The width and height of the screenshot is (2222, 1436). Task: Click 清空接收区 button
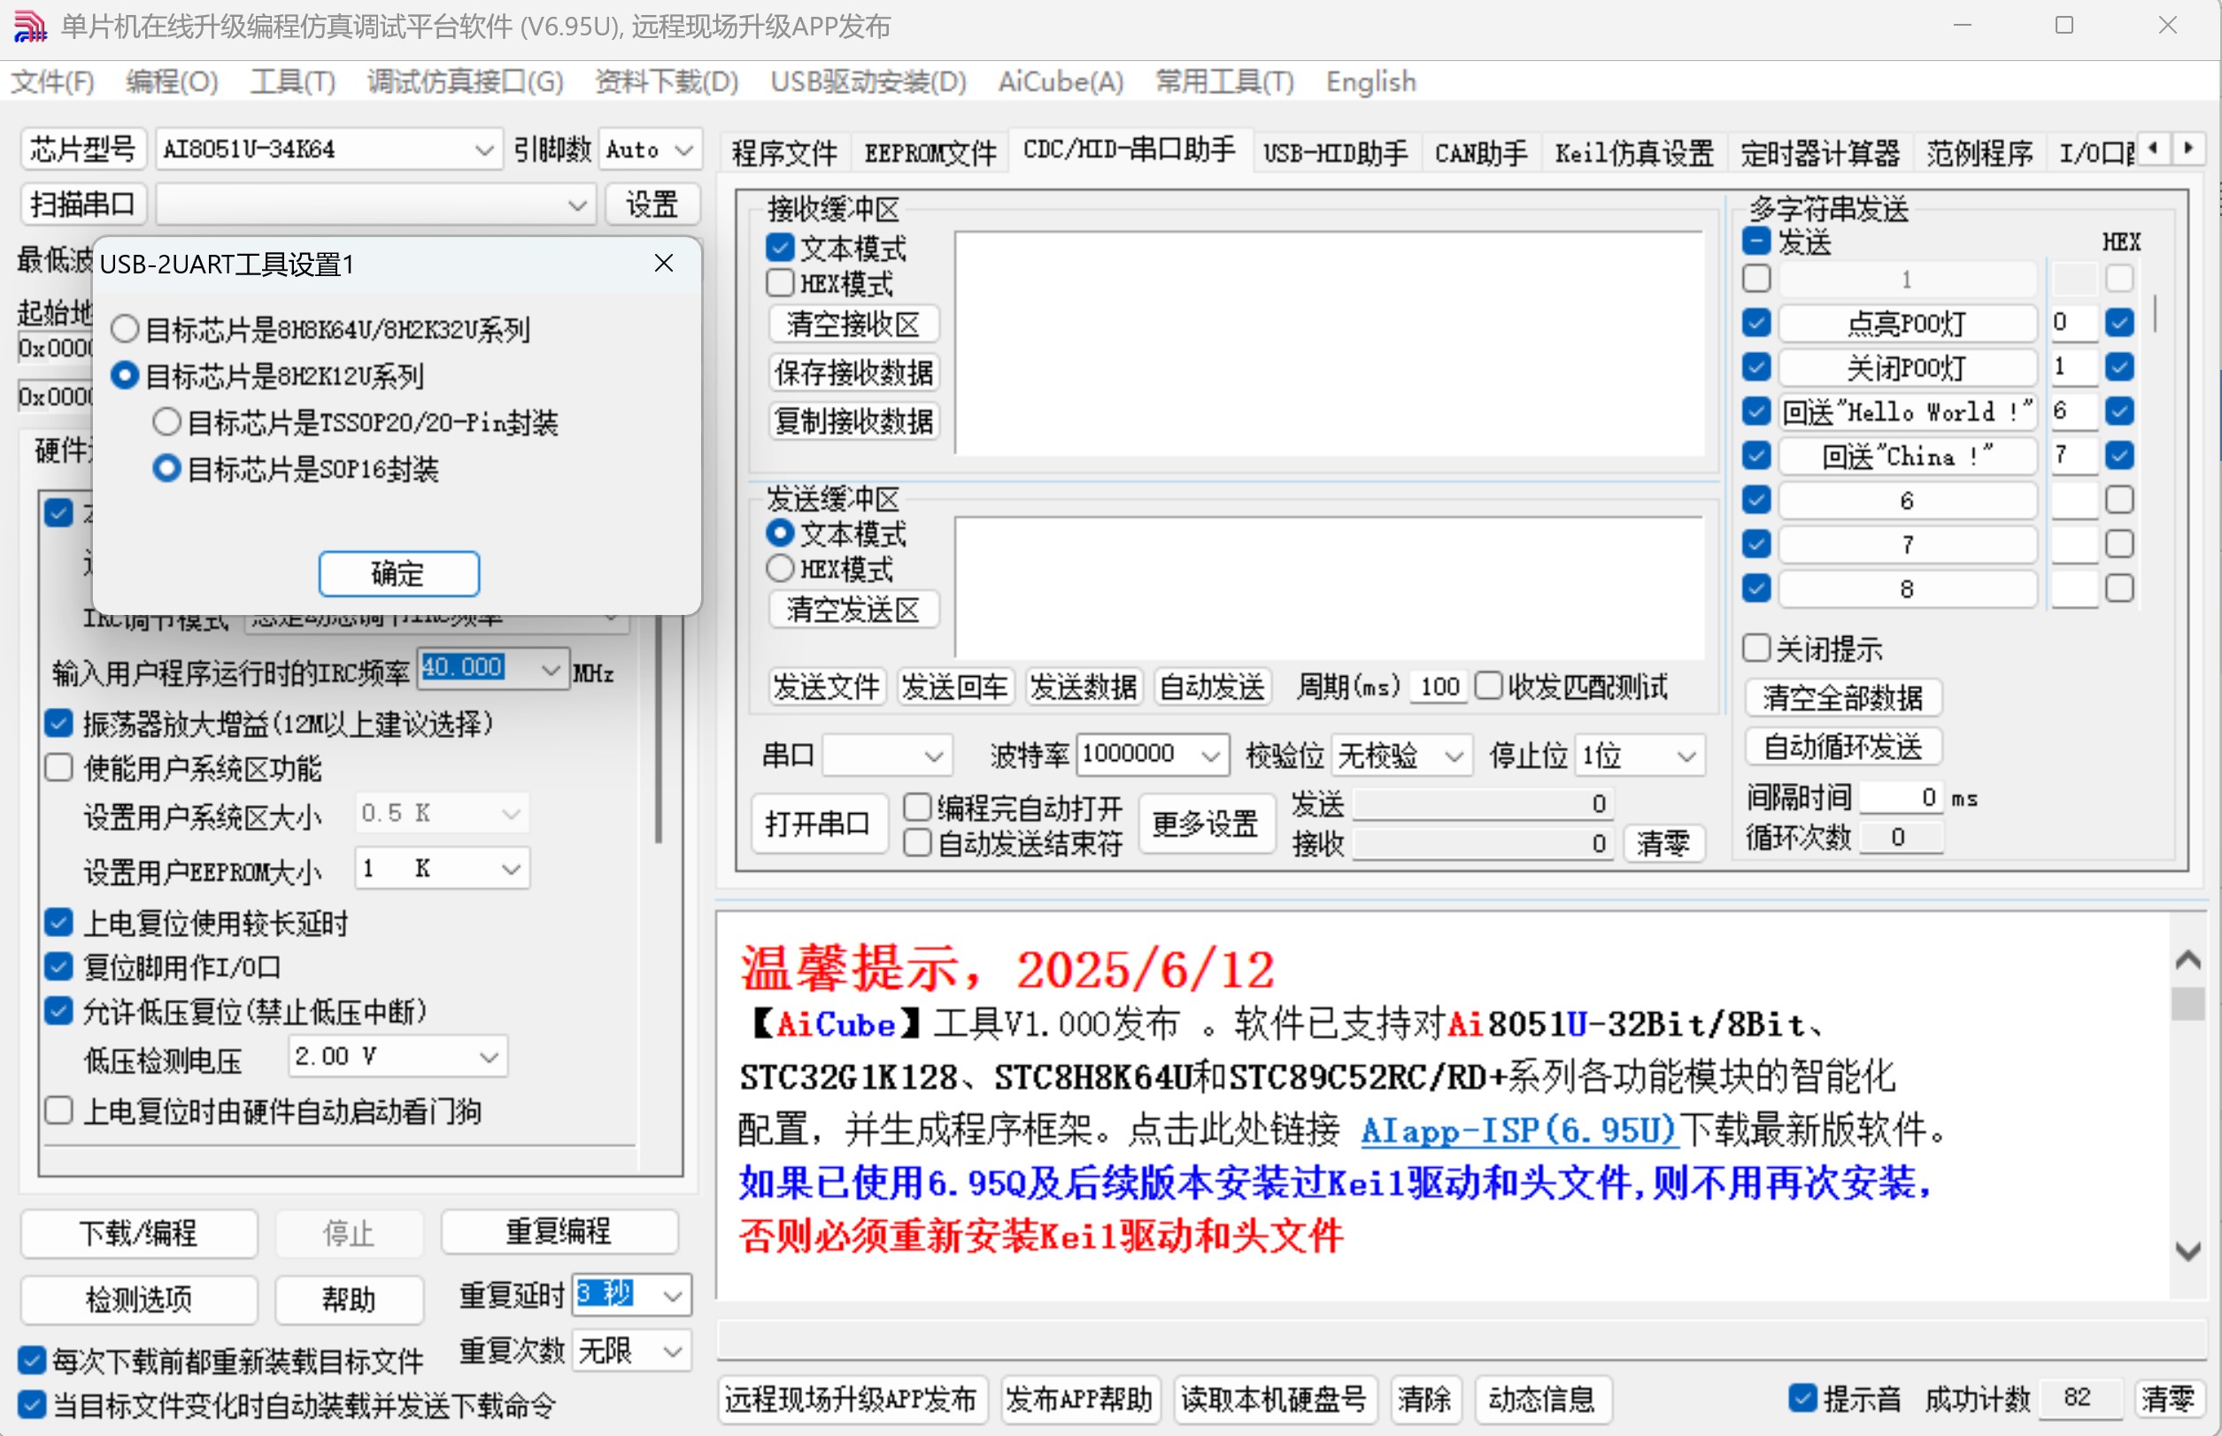(853, 324)
